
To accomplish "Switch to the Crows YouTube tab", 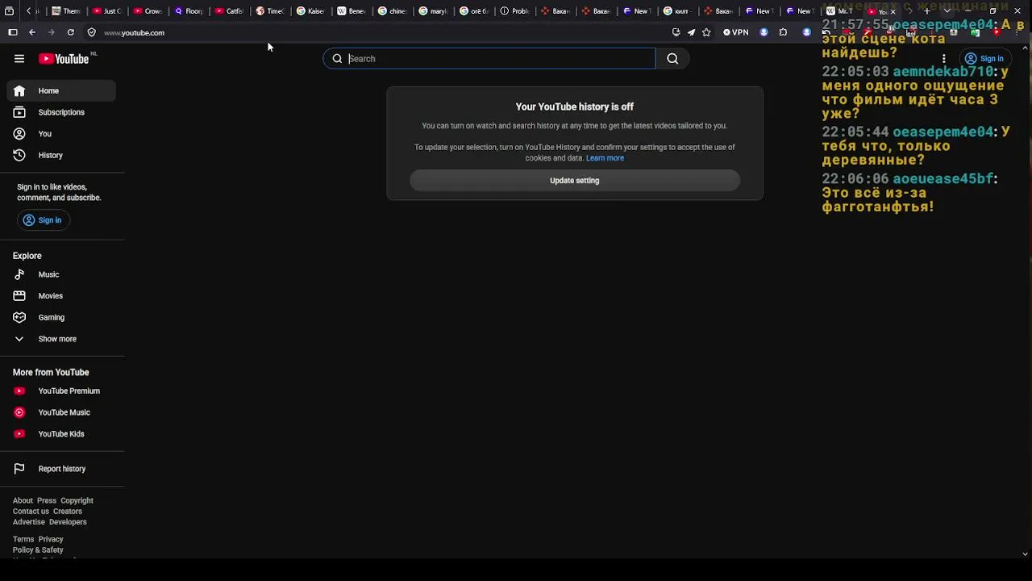I will (x=148, y=11).
